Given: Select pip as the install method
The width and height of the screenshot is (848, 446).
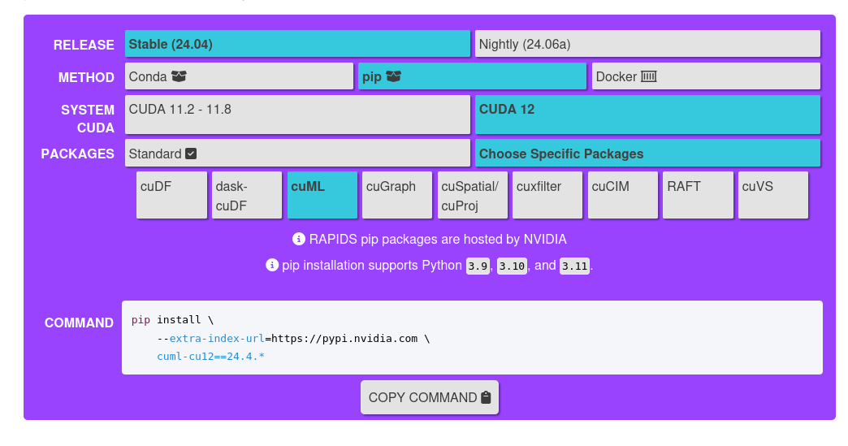Looking at the screenshot, I should click(x=472, y=76).
